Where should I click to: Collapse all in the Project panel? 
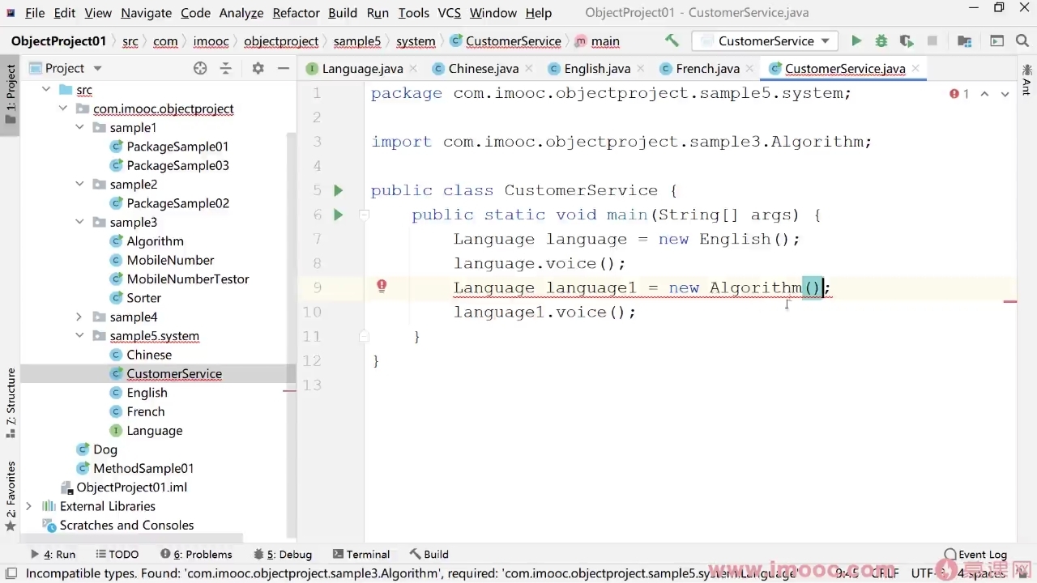coord(226,68)
